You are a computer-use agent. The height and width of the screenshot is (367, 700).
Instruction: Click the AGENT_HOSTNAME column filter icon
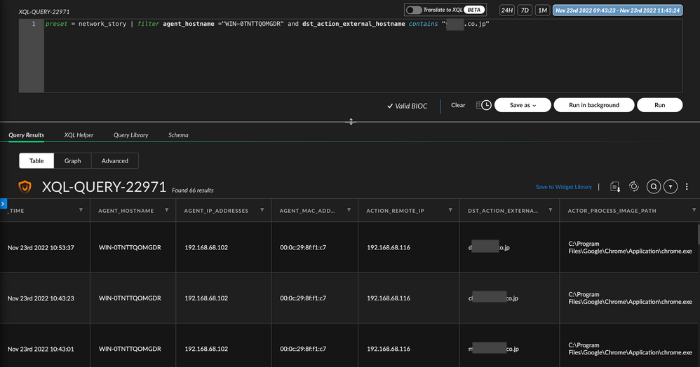click(166, 210)
